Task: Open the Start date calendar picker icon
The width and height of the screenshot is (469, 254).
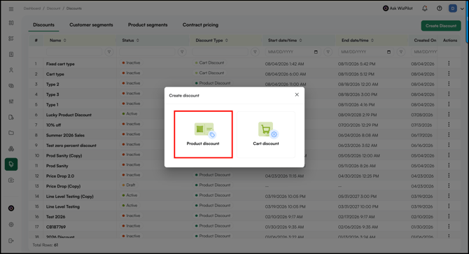Action: coord(316,52)
